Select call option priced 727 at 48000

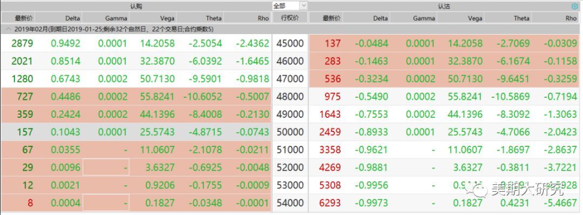tap(25, 97)
